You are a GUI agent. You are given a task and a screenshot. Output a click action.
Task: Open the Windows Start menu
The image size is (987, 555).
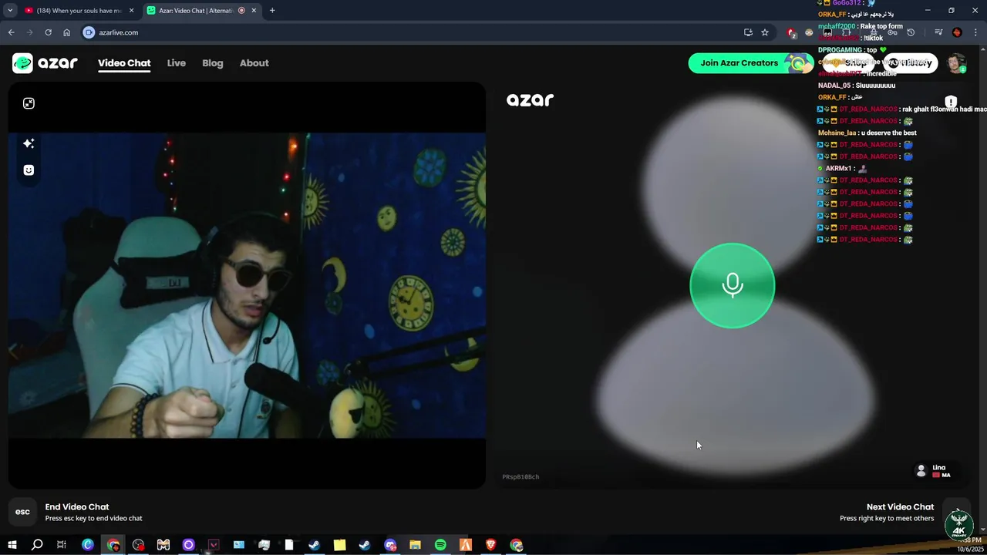coord(12,545)
